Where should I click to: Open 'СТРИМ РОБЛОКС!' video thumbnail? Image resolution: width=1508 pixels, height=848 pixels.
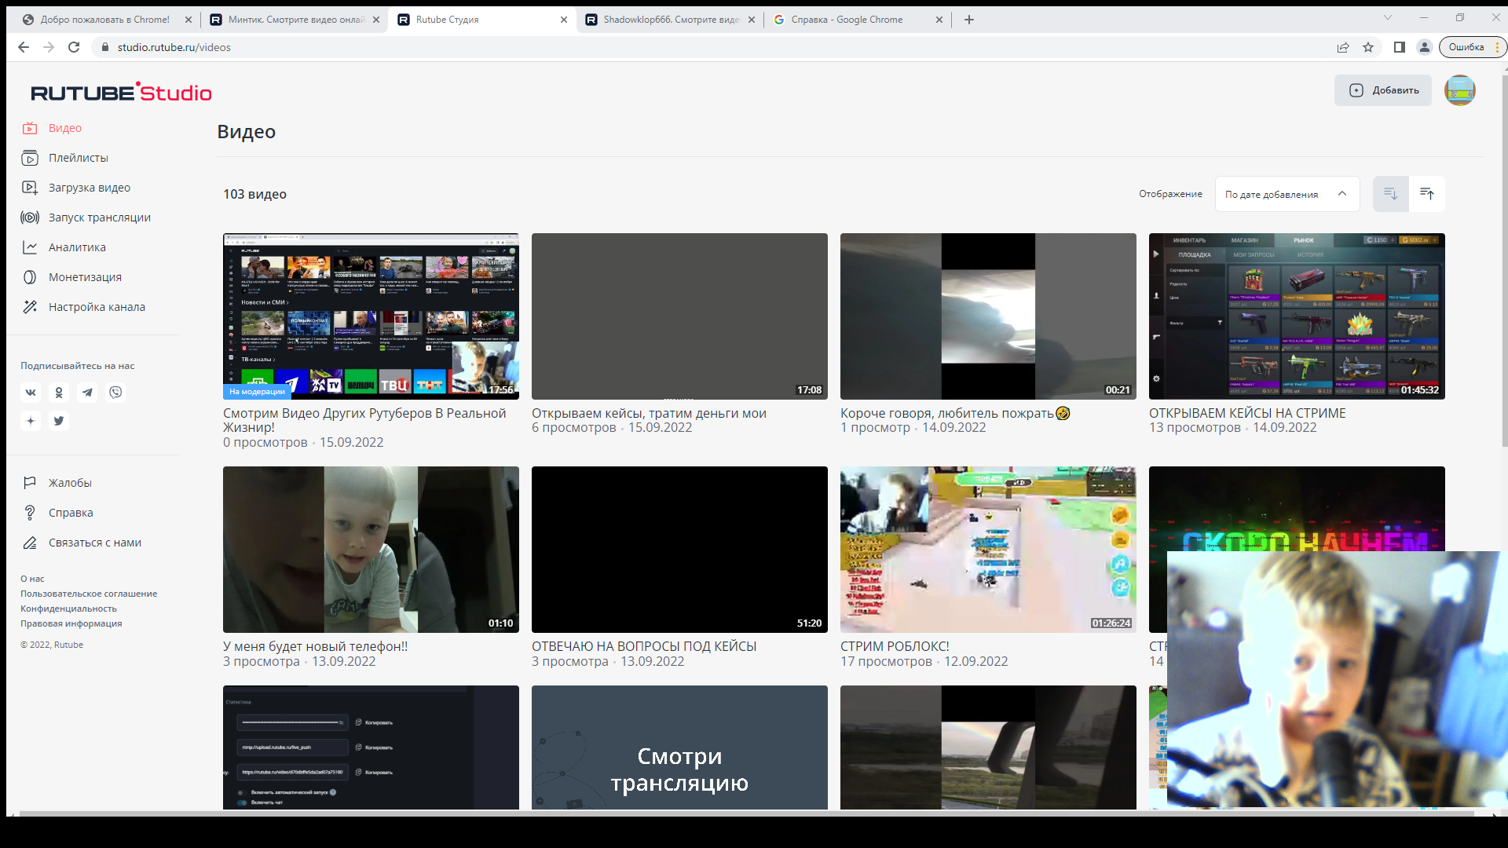coord(987,550)
